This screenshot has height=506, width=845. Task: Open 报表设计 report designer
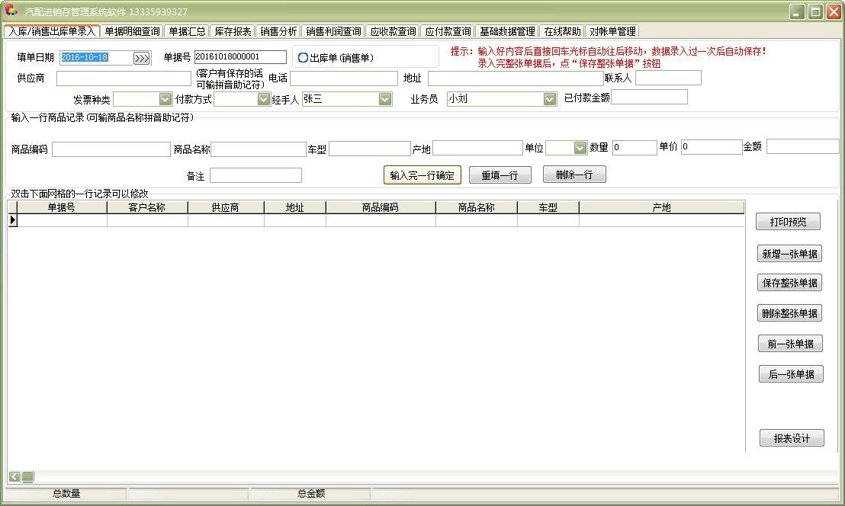tap(792, 438)
